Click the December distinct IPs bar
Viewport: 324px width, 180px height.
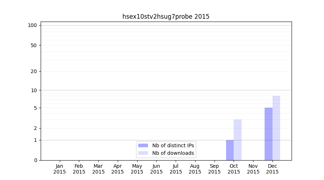[269, 134]
